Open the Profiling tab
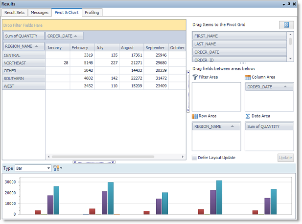The width and height of the screenshot is (302, 224). click(92, 12)
